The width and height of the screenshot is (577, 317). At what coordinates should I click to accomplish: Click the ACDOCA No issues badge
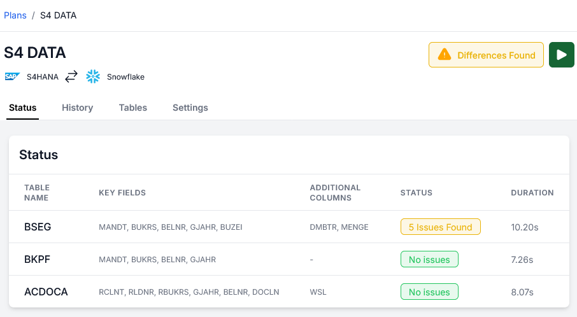click(429, 292)
